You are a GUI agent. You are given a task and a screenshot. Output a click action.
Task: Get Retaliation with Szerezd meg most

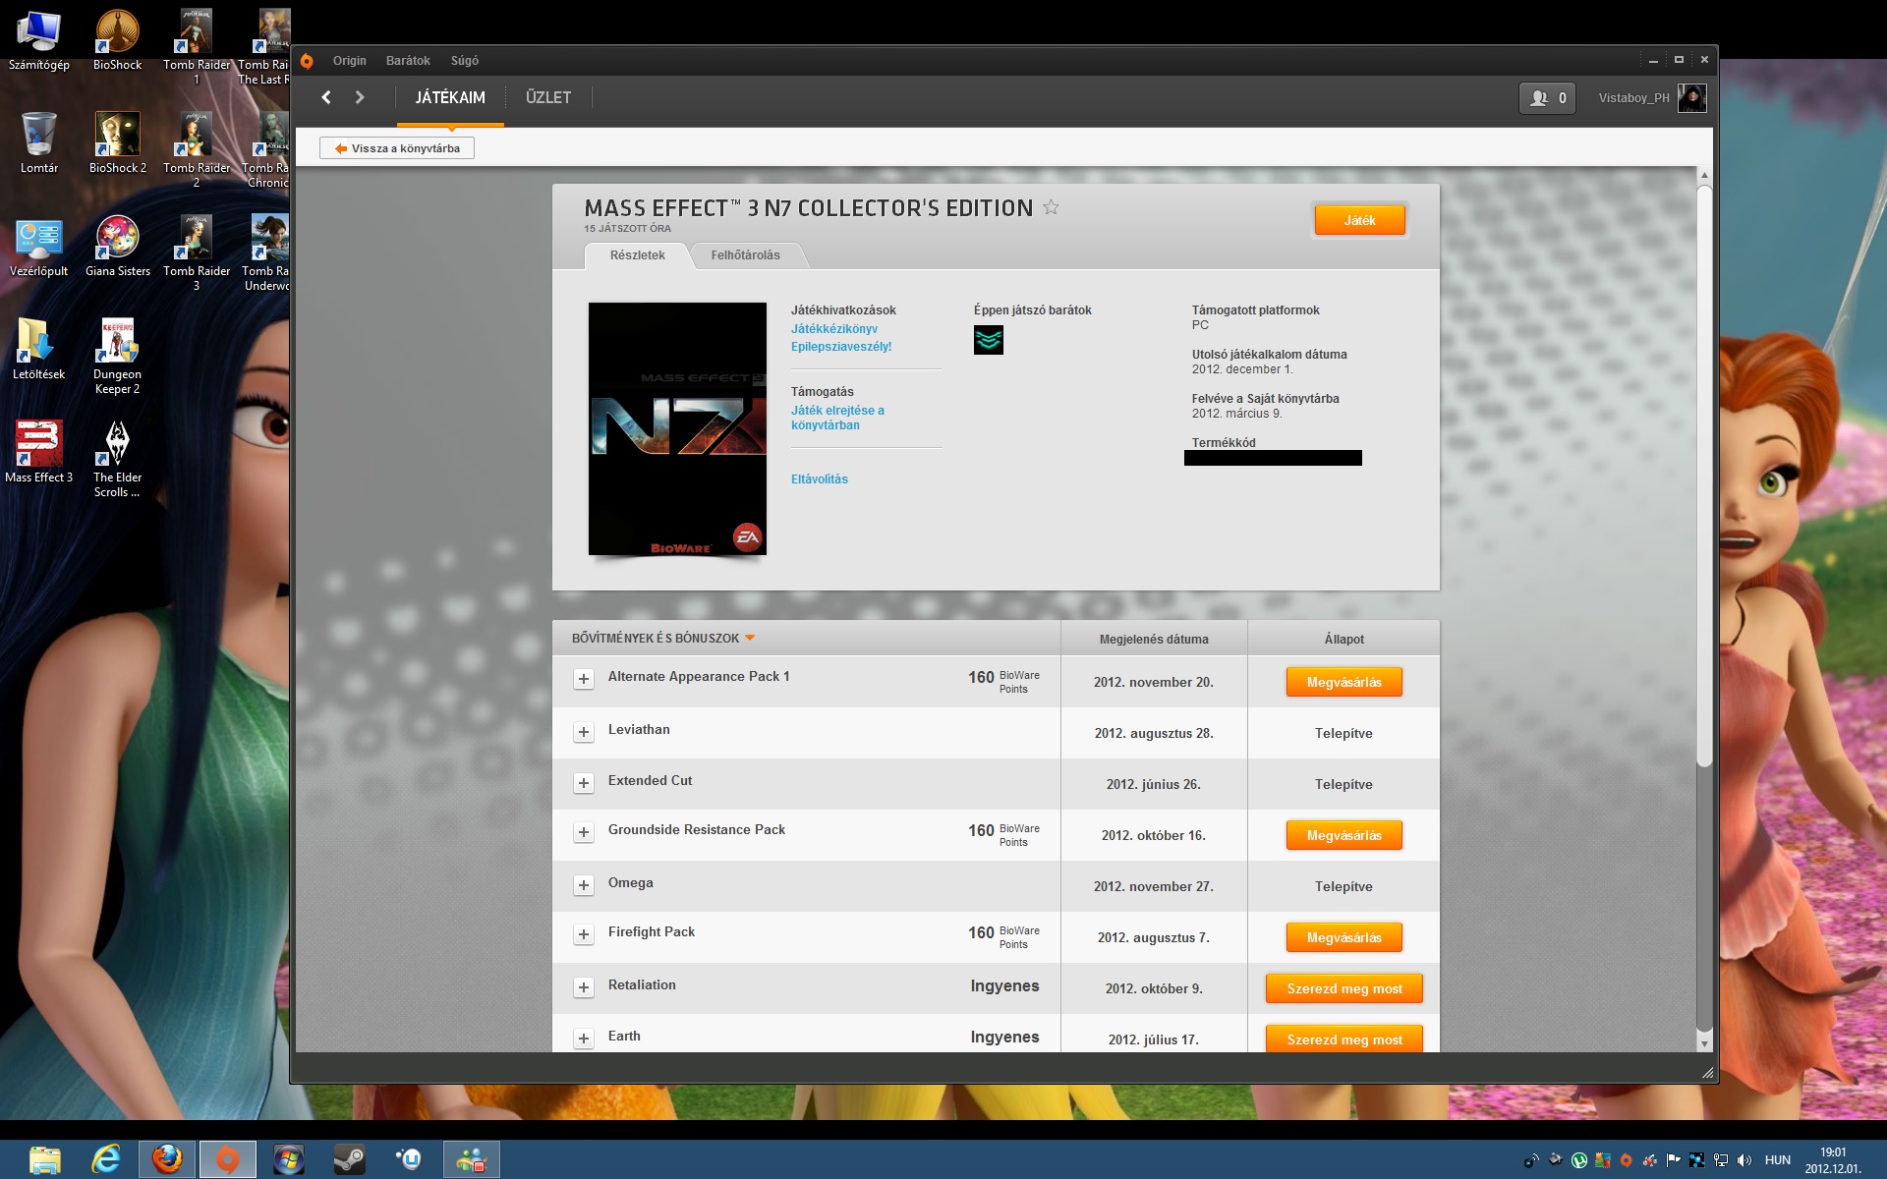(1344, 988)
